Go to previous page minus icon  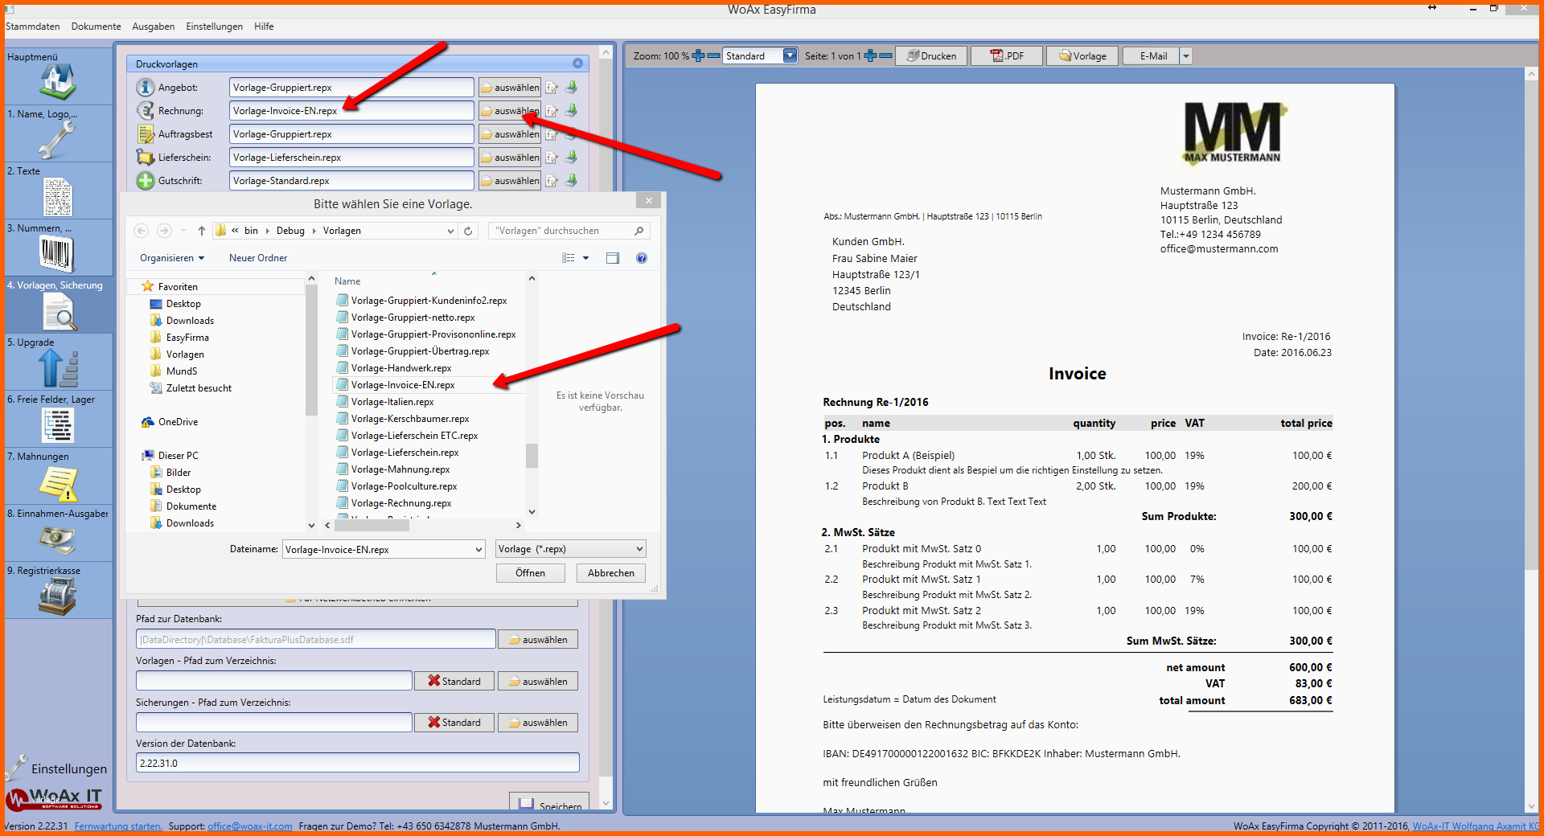click(885, 55)
